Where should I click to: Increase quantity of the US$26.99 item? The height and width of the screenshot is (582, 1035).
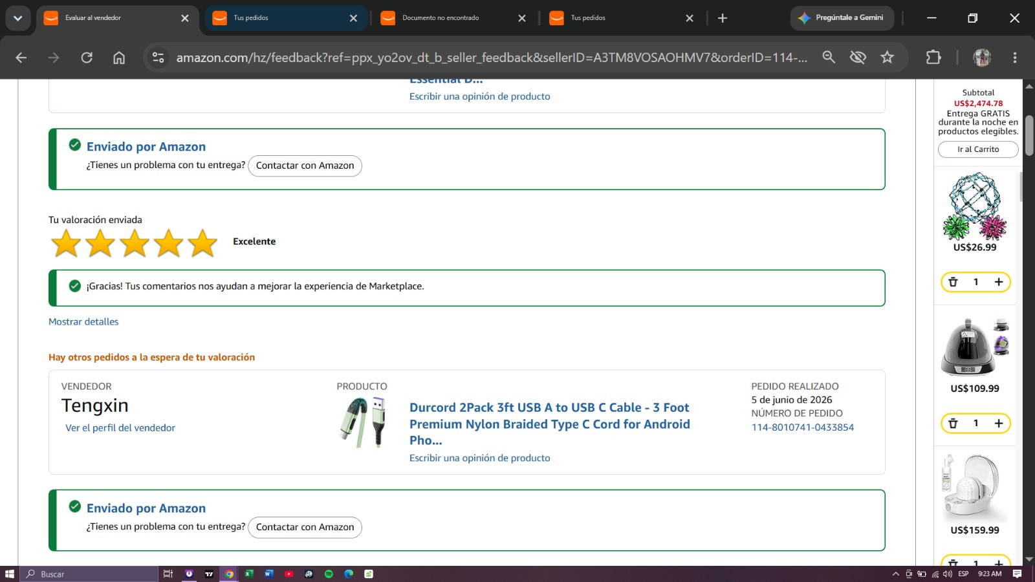click(999, 282)
